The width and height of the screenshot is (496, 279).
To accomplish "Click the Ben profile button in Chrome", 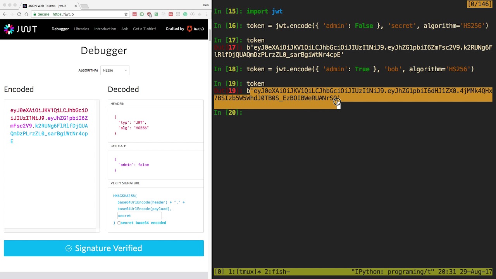I will click(206, 5).
